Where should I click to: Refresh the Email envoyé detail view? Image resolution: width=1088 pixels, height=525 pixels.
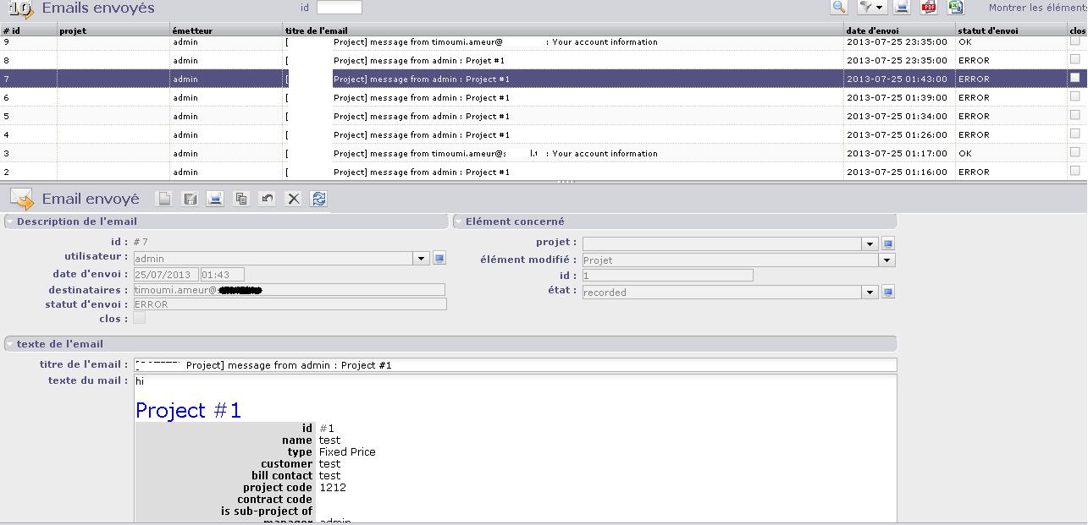pos(319,199)
